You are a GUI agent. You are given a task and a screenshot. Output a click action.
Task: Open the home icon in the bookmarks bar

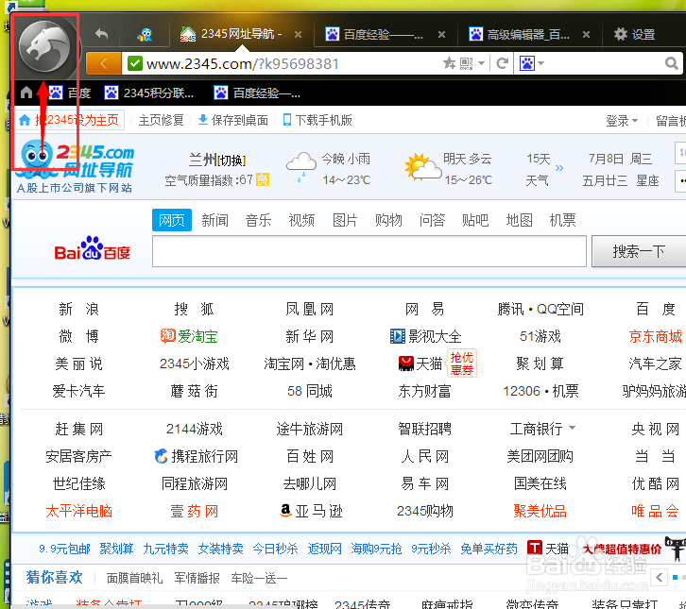26,93
